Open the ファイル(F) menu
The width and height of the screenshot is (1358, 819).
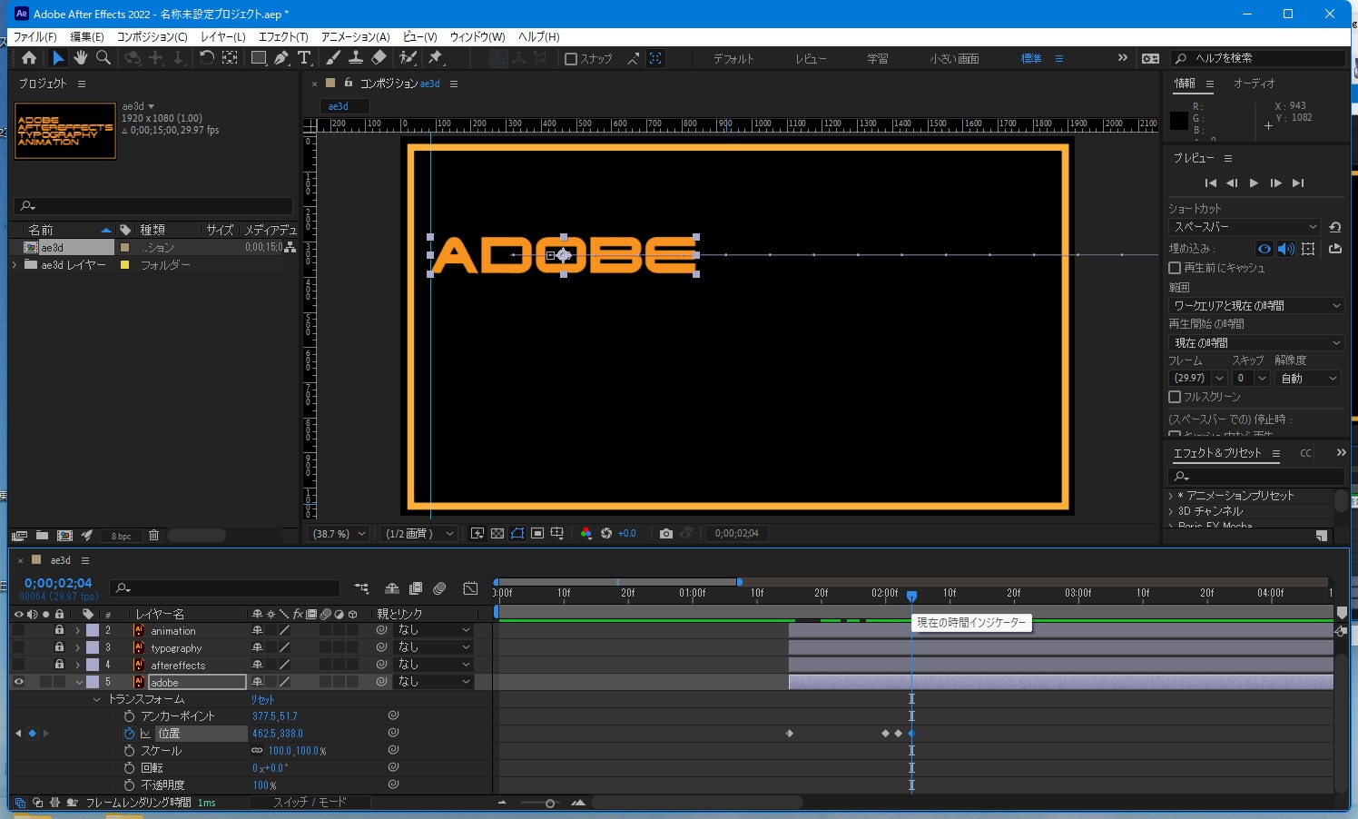coord(34,37)
